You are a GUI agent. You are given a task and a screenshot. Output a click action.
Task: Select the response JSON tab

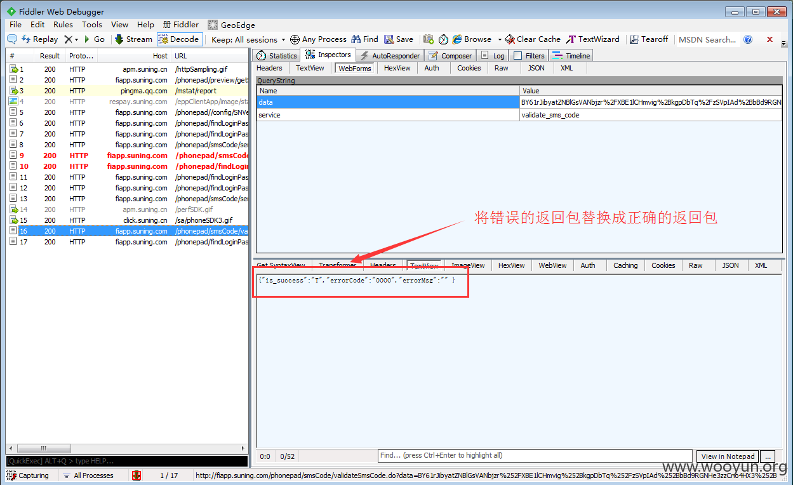tap(730, 265)
